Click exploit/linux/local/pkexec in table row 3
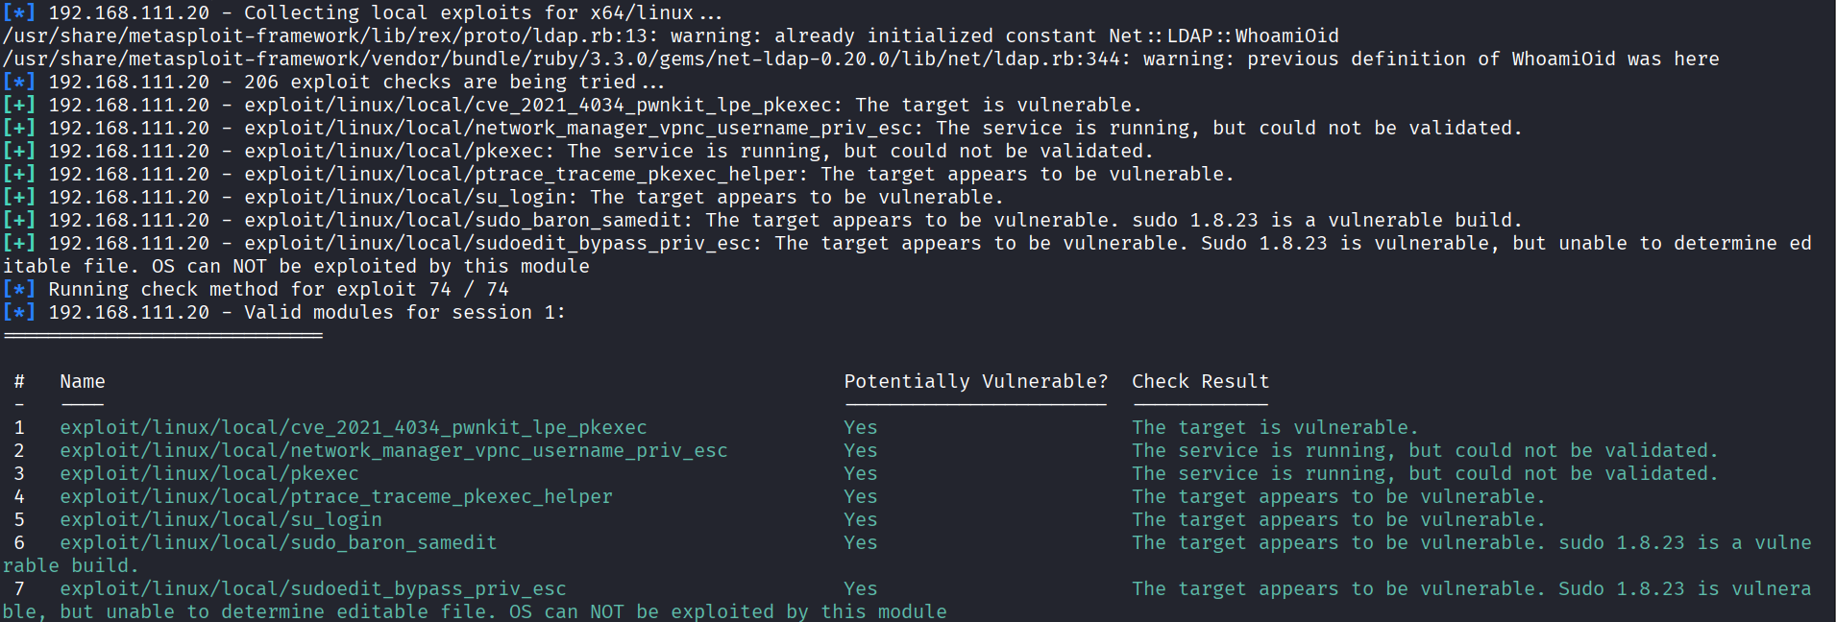The width and height of the screenshot is (1836, 622). [208, 473]
